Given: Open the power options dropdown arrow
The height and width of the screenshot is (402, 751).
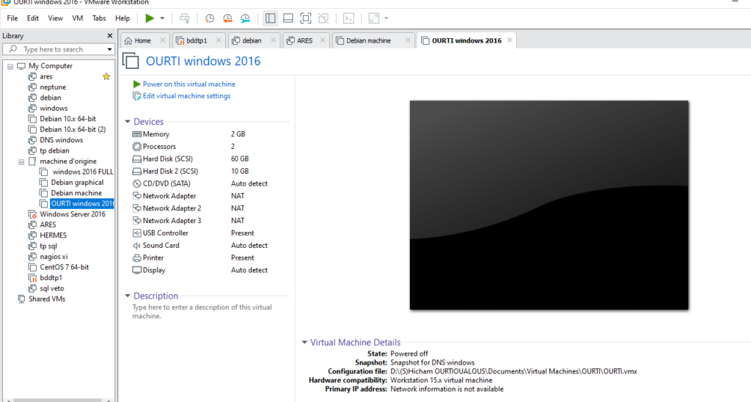Looking at the screenshot, I should 162,18.
